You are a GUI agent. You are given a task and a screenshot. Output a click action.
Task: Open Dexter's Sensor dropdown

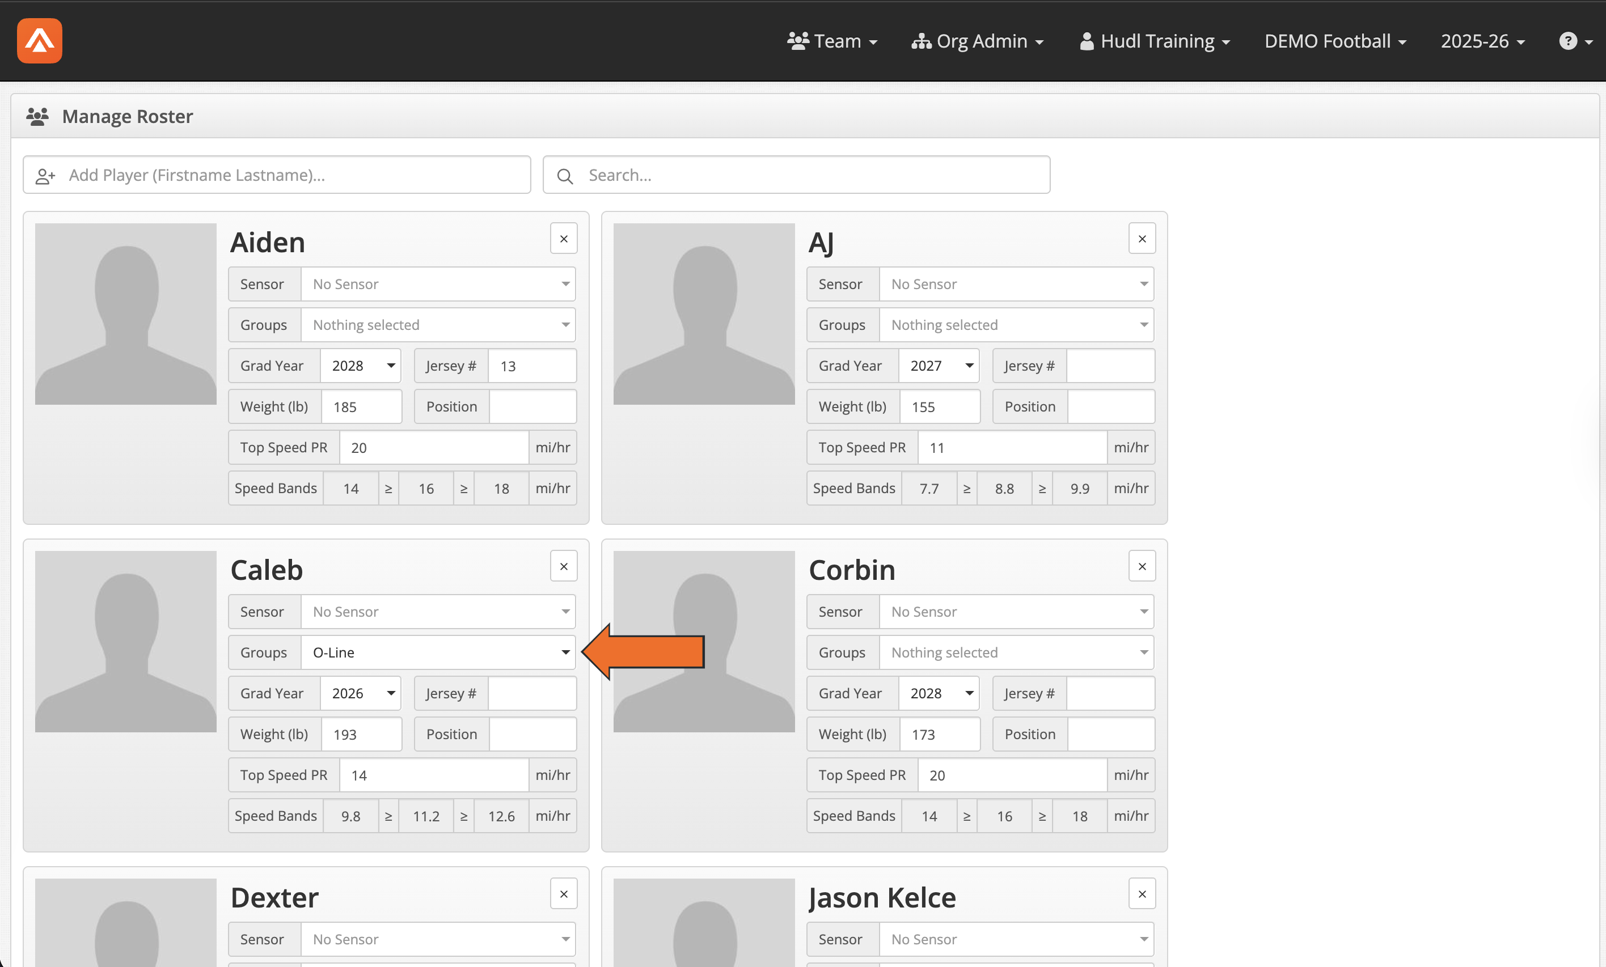click(438, 940)
